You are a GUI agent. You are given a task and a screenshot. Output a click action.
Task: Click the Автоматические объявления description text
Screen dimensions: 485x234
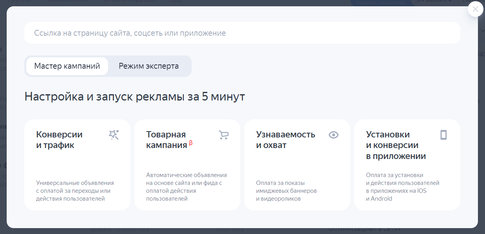(187, 187)
